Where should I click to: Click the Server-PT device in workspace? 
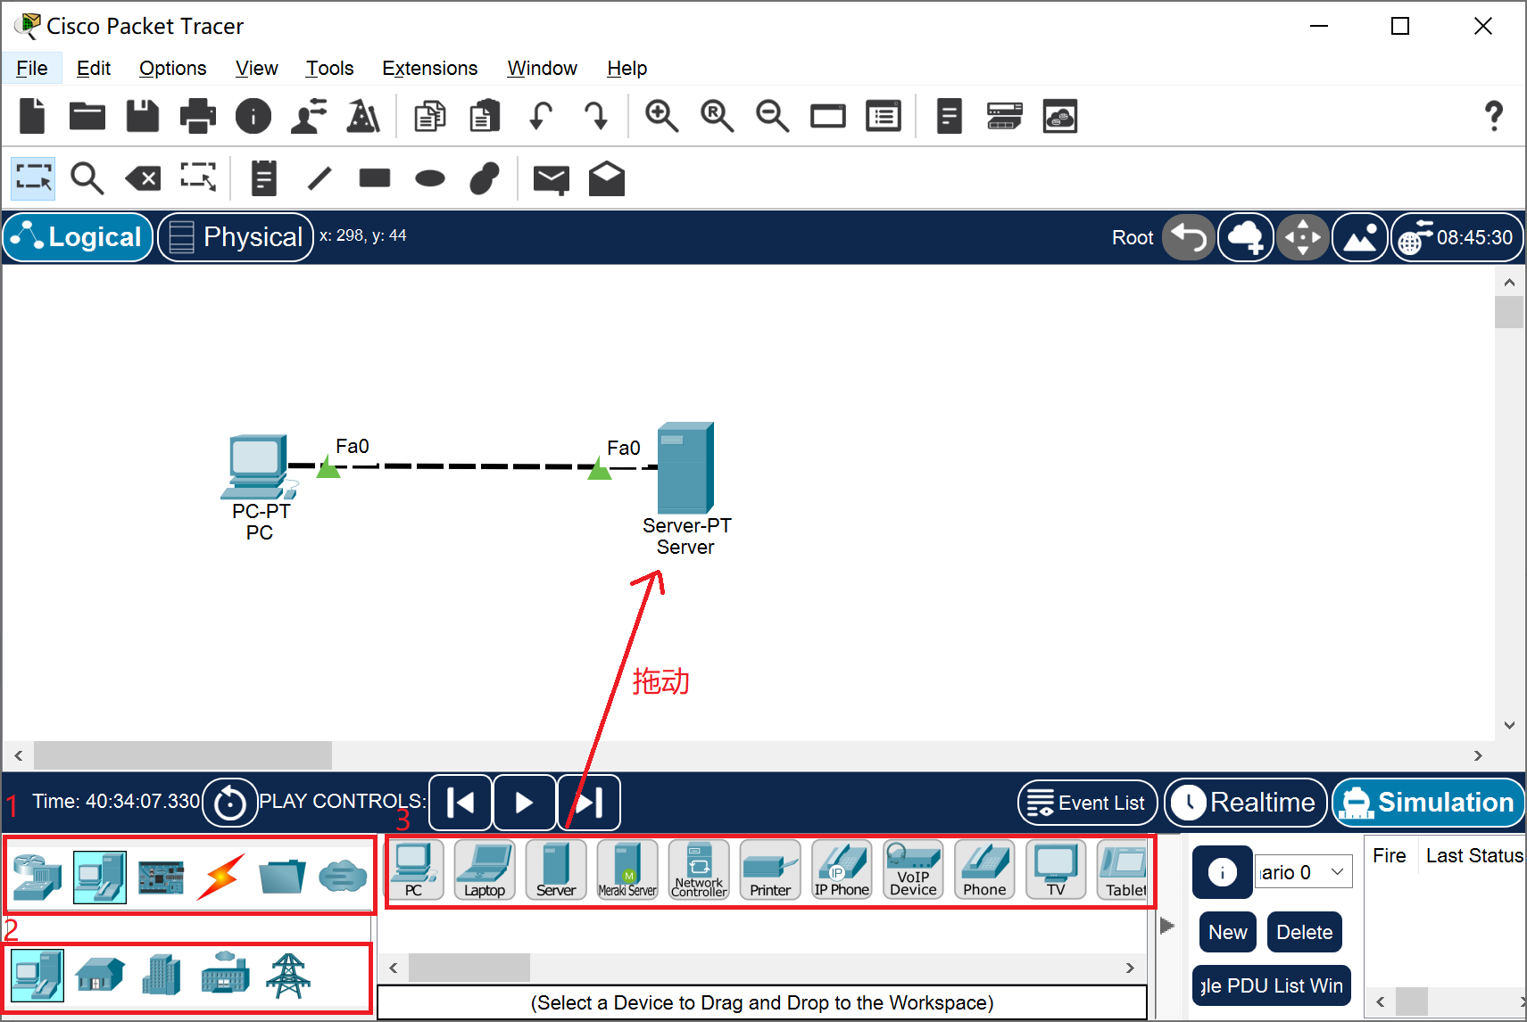pyautogui.click(x=685, y=468)
